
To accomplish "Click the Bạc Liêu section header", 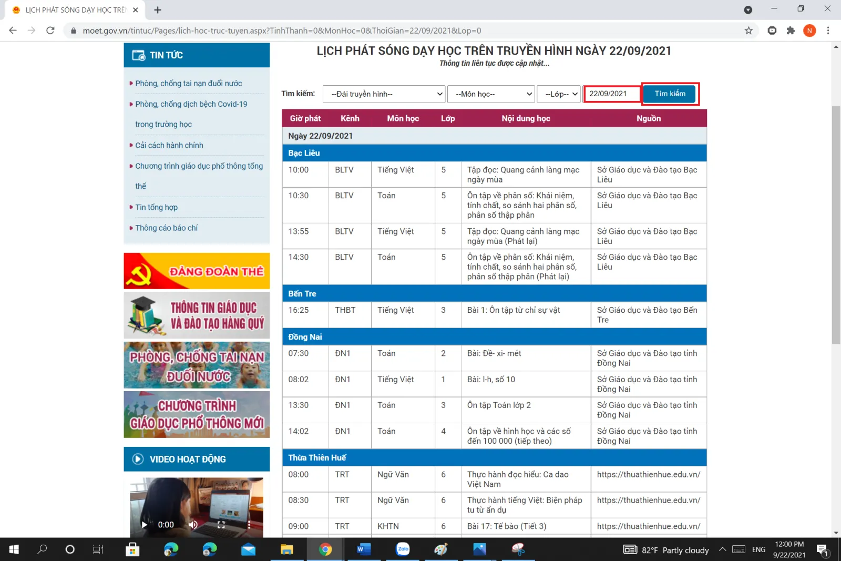I will 494,153.
